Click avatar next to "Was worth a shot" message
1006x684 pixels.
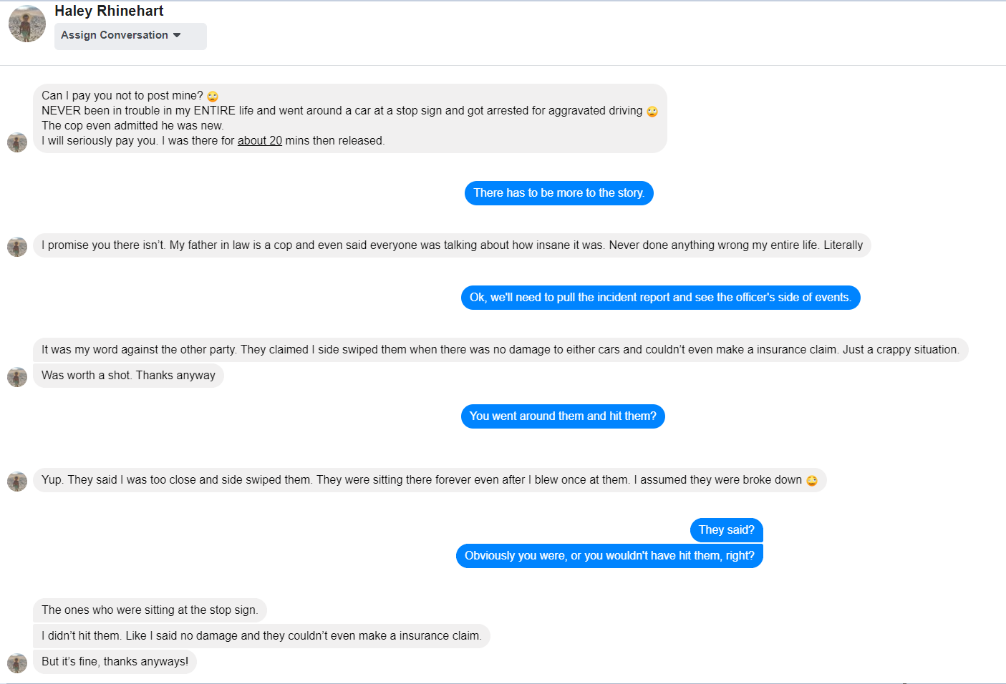pos(17,377)
